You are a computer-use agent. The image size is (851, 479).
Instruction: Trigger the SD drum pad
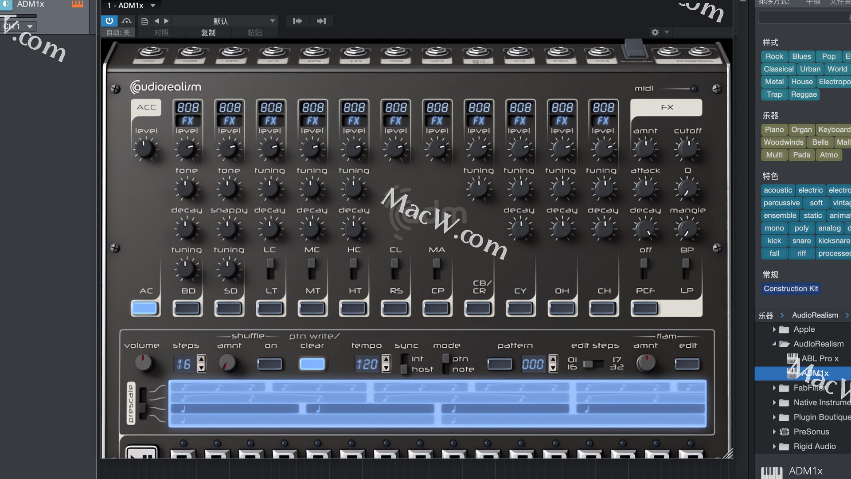tap(229, 308)
